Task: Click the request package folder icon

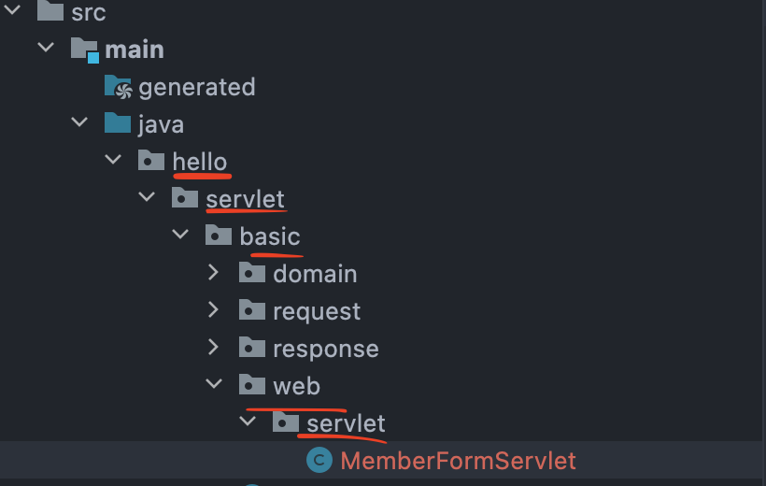Action: point(252,310)
